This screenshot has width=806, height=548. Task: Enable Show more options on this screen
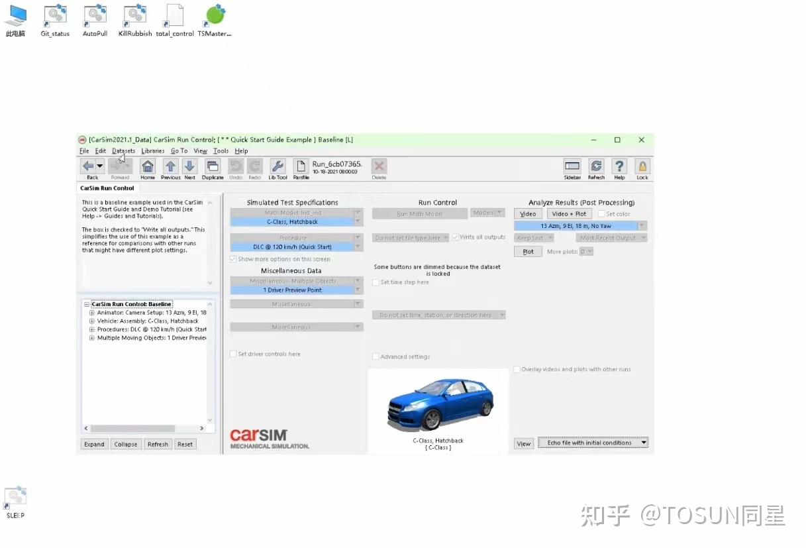click(x=232, y=259)
